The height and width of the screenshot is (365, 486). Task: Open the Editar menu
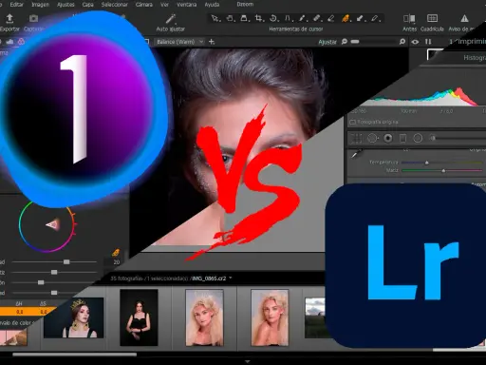[16, 5]
